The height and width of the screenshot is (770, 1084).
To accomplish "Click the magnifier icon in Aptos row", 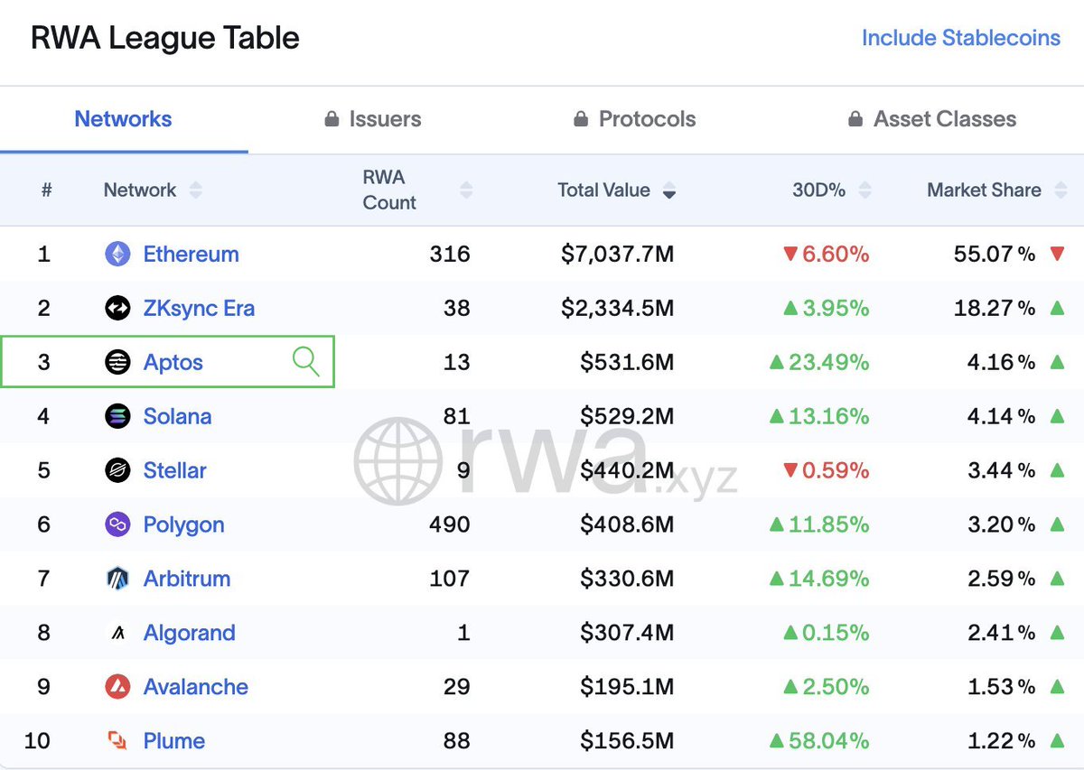I will [x=306, y=362].
